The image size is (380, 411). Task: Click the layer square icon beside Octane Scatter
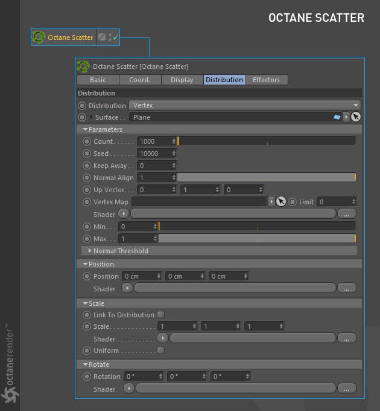(102, 37)
